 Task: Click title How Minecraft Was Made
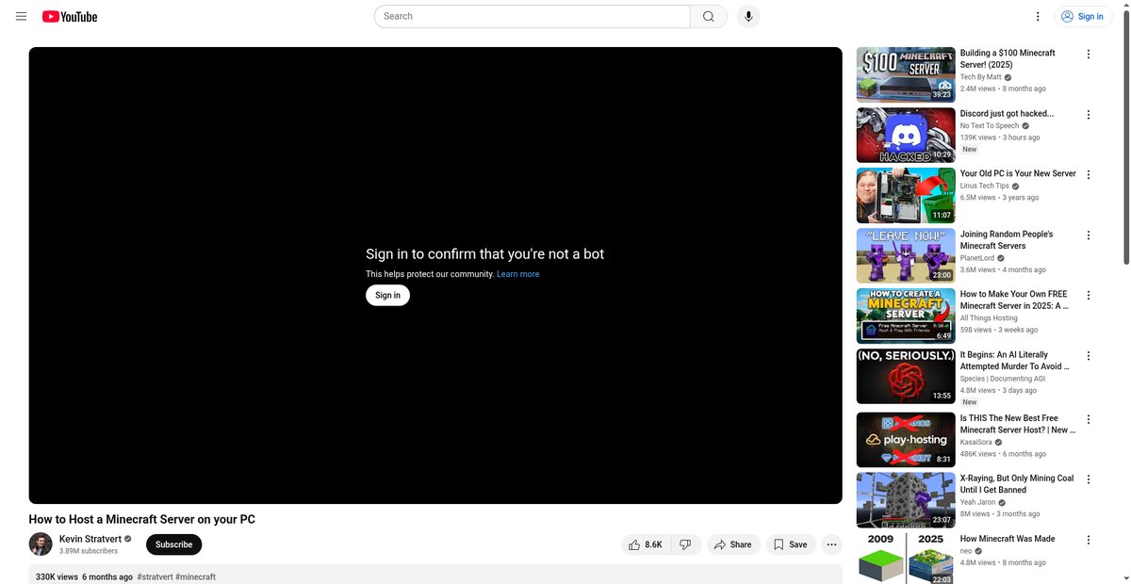[1008, 540]
